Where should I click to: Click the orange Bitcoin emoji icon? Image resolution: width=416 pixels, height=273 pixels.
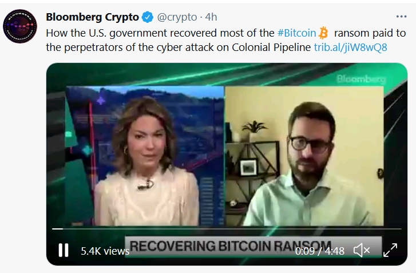pyautogui.click(x=323, y=33)
